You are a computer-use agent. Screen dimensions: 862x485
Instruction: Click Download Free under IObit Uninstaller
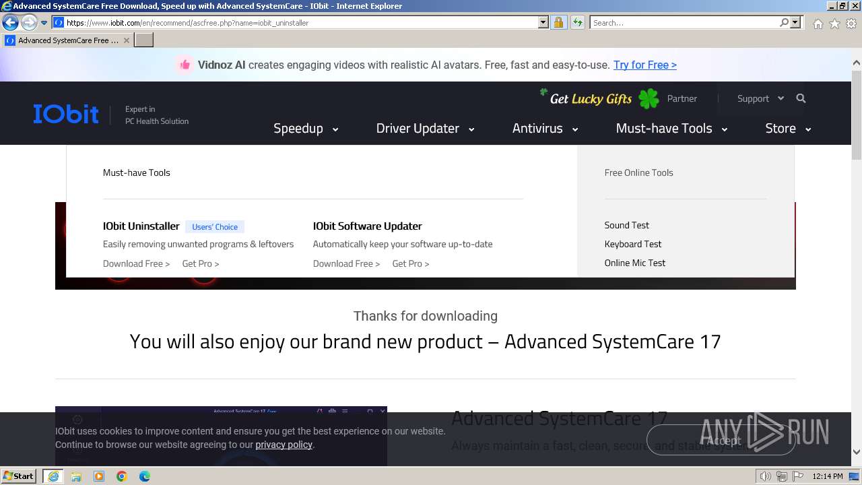pos(136,263)
